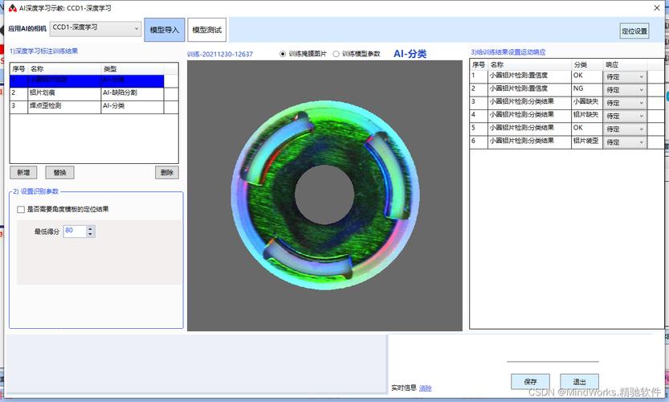Click the app logo icon in title bar

[x=13, y=8]
